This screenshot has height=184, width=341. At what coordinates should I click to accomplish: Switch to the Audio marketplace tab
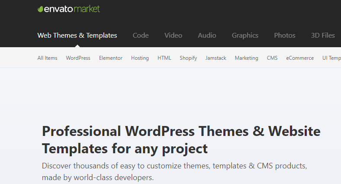click(207, 36)
